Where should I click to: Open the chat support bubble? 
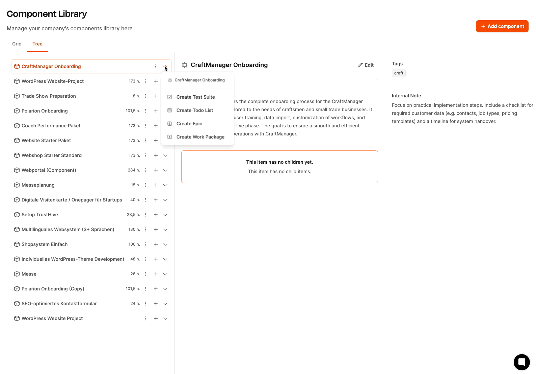(x=521, y=362)
